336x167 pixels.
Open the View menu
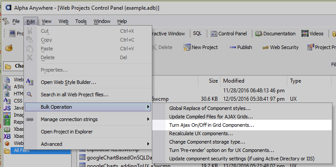pos(46,21)
